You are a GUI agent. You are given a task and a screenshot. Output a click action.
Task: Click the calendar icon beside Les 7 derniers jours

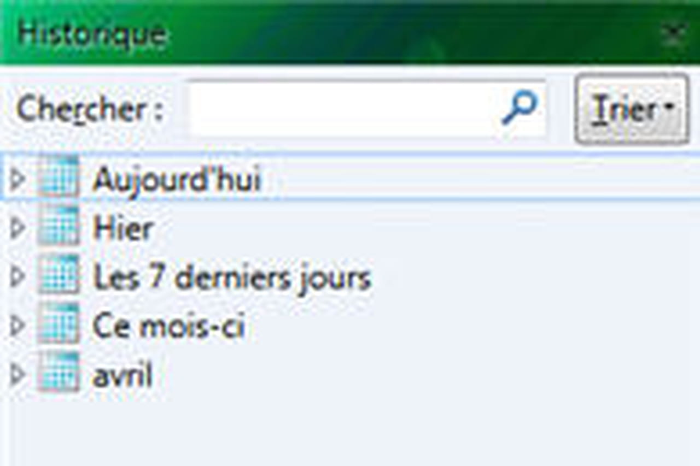click(x=59, y=275)
